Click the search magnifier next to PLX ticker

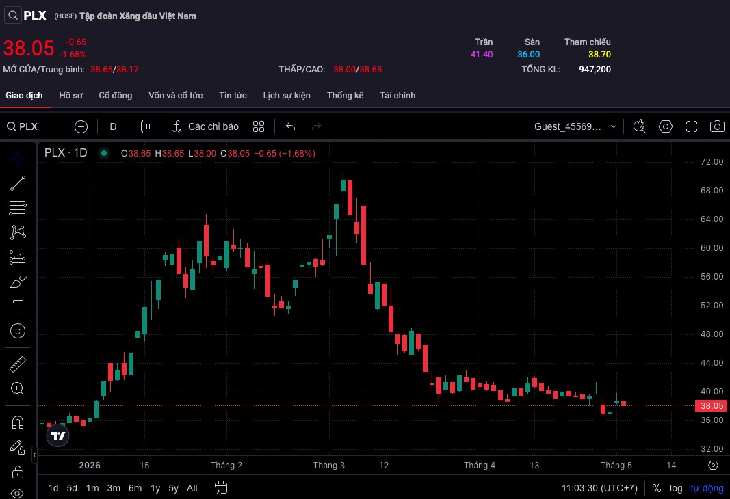pos(11,126)
